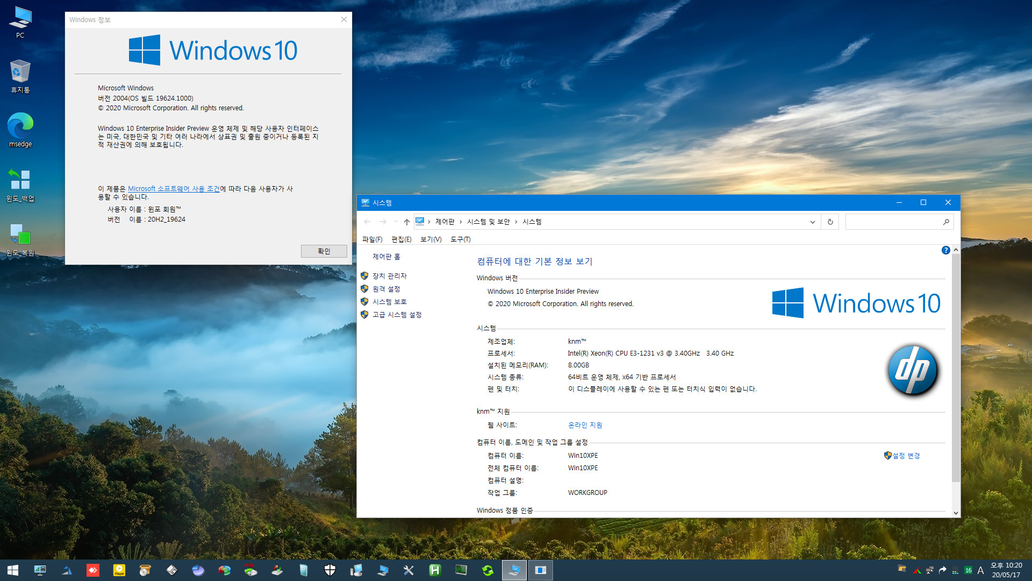Go up one level in System window
The height and width of the screenshot is (581, 1032).
[407, 222]
